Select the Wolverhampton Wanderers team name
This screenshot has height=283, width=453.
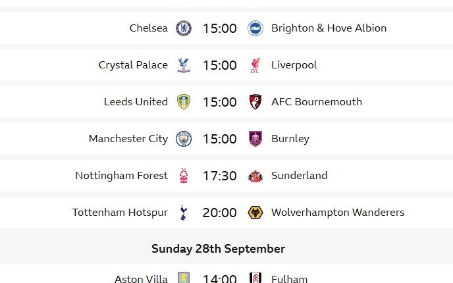pos(338,213)
